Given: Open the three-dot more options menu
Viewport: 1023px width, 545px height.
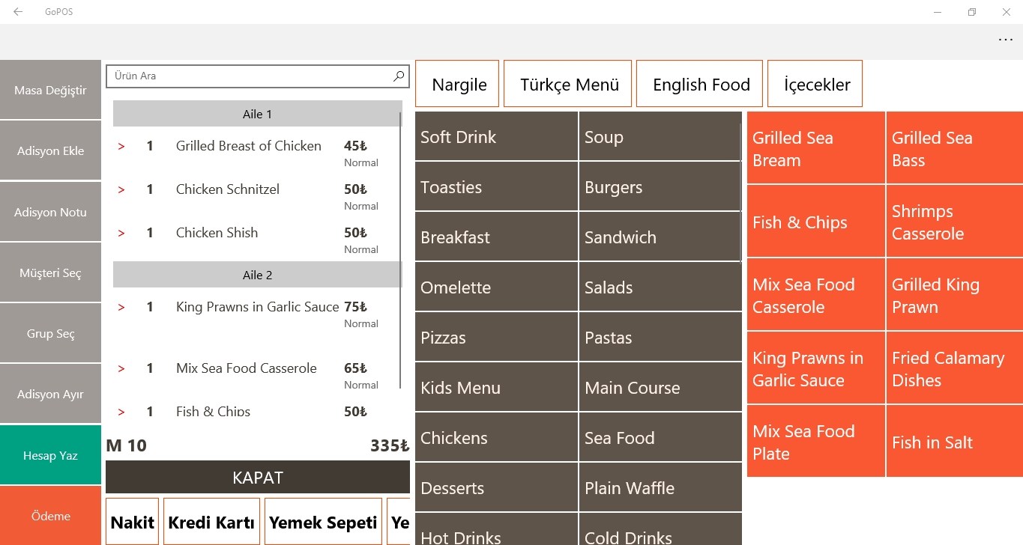Looking at the screenshot, I should pos(1005,40).
